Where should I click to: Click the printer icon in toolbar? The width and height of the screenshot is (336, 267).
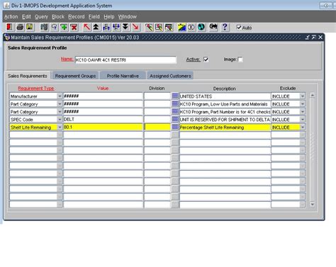20,27
